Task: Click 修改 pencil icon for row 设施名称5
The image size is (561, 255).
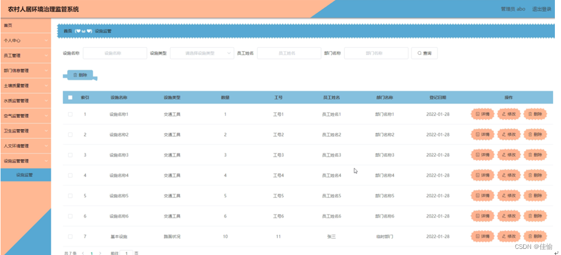Action: point(504,196)
